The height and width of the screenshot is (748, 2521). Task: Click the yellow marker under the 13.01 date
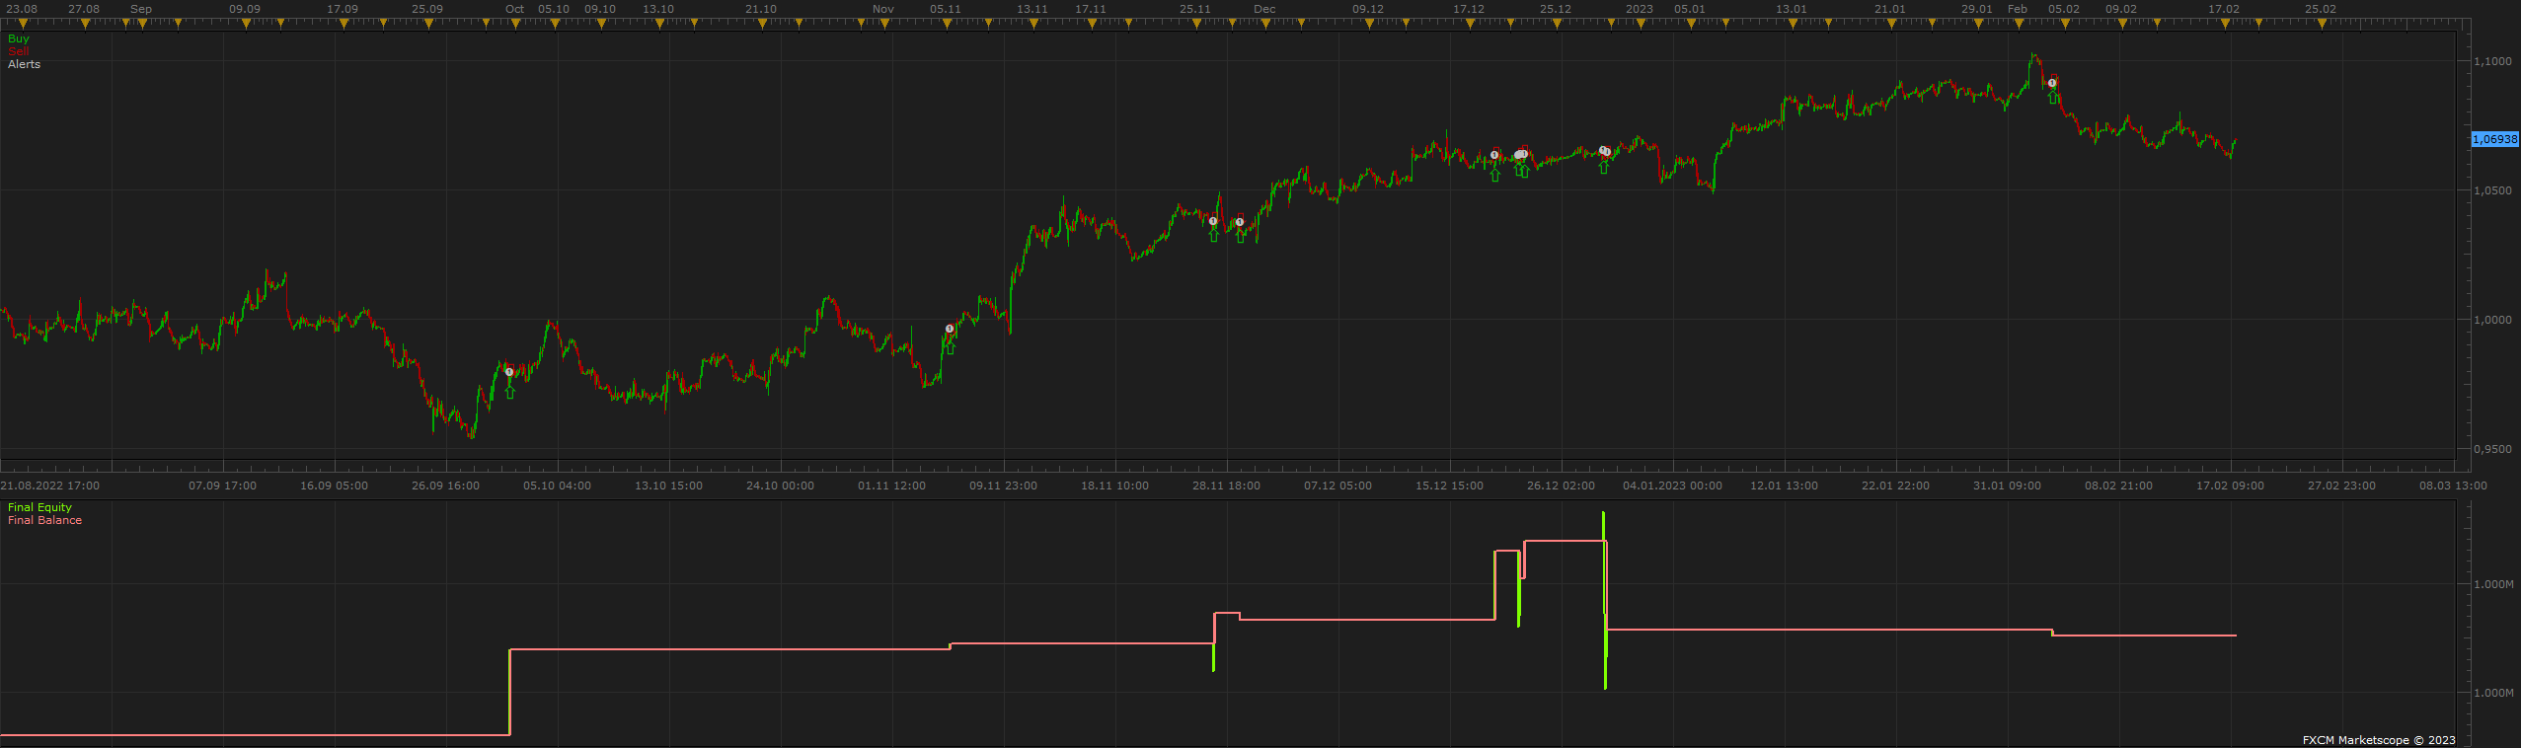point(1792,24)
